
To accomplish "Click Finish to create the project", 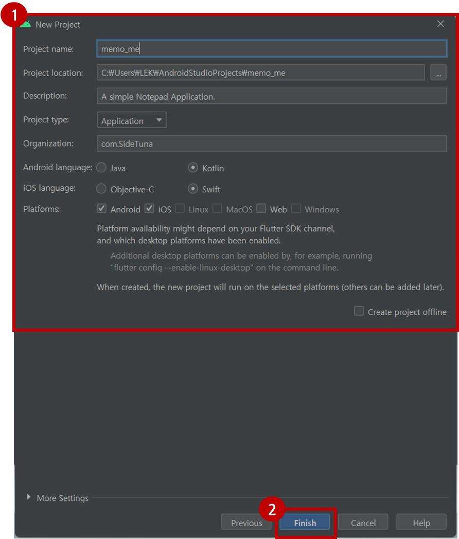I will coord(305,523).
